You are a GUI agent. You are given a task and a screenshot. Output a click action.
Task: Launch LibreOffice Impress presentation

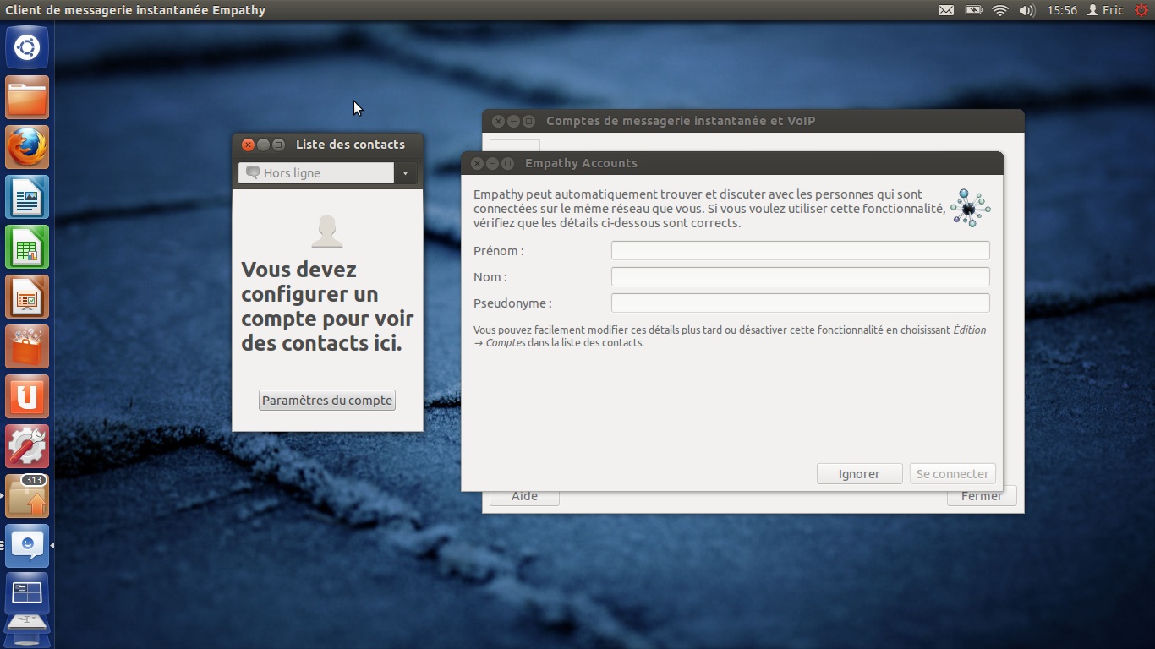tap(27, 297)
